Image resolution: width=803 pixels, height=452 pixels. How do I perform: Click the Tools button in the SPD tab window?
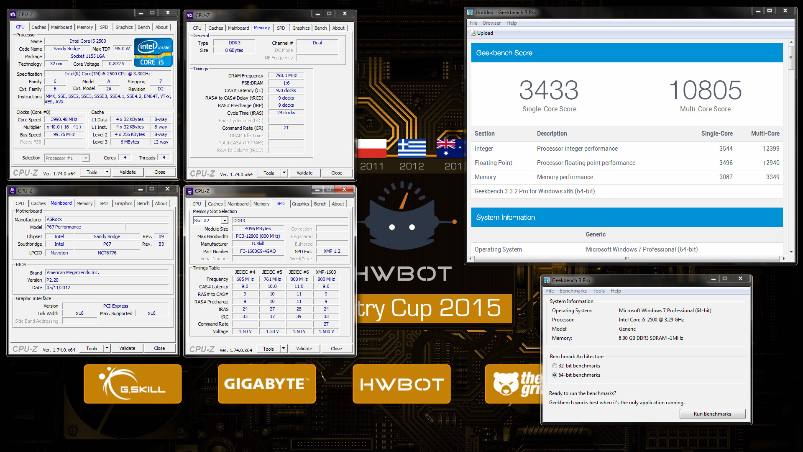click(269, 349)
